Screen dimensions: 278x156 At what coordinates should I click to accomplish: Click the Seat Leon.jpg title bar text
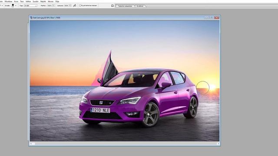click(46, 18)
